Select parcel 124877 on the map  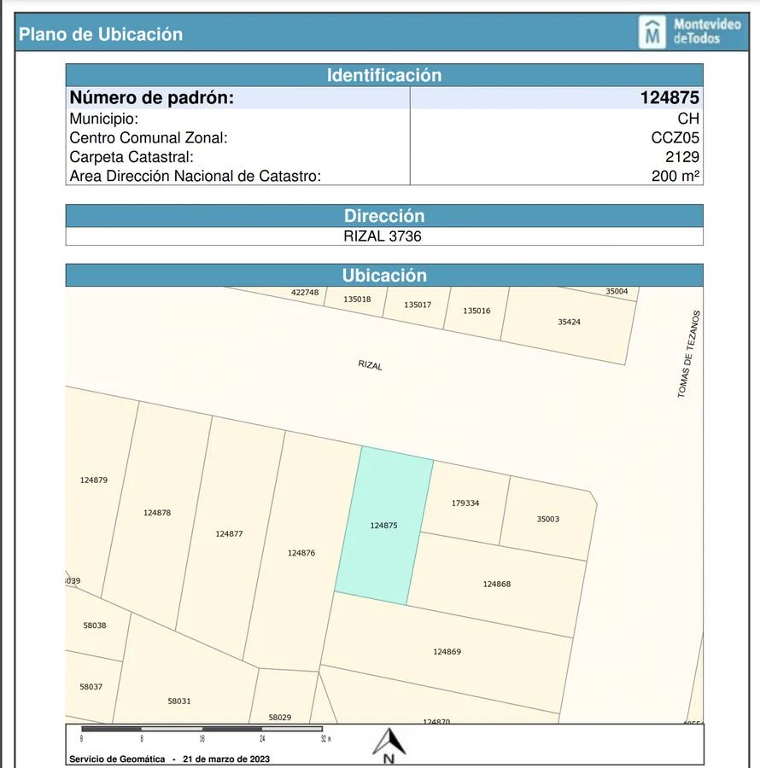pos(229,533)
